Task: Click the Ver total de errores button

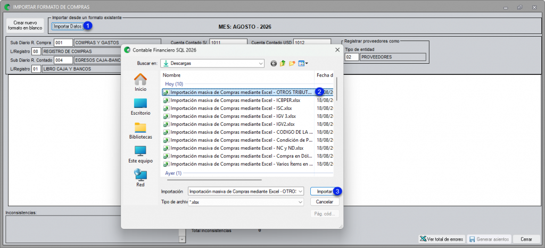Action: 441,240
